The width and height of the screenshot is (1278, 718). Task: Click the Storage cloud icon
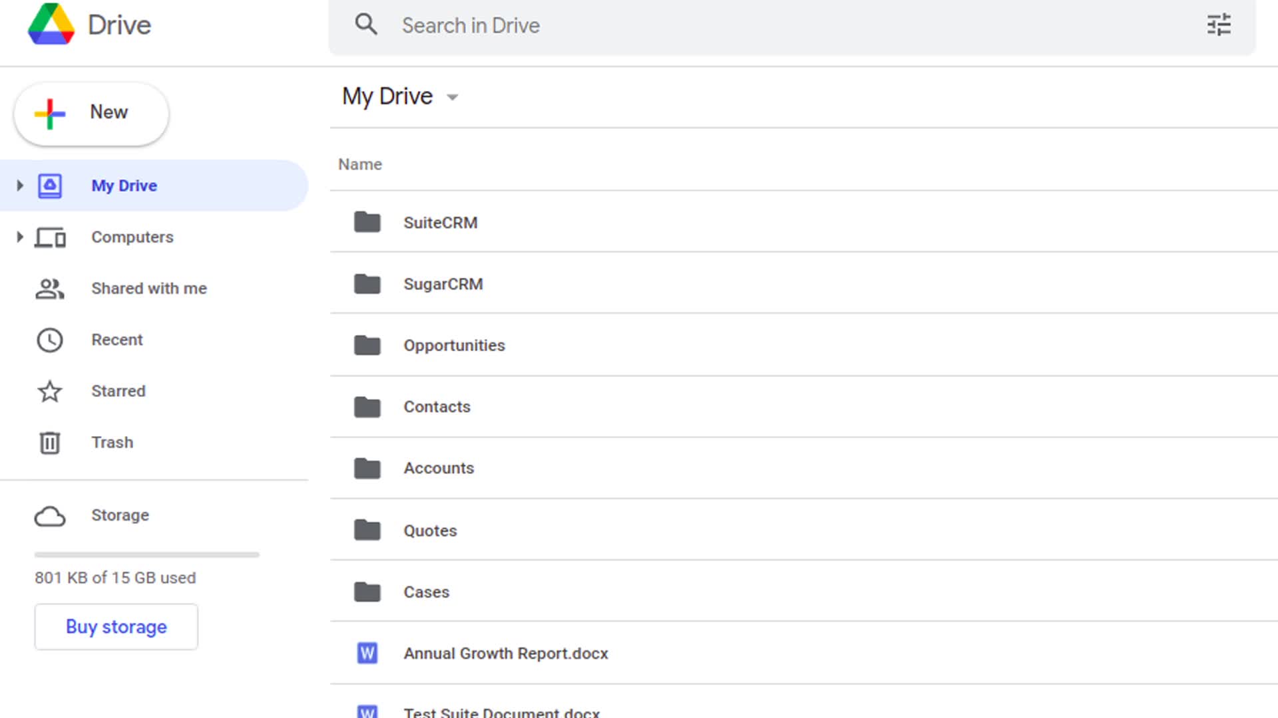coord(50,517)
